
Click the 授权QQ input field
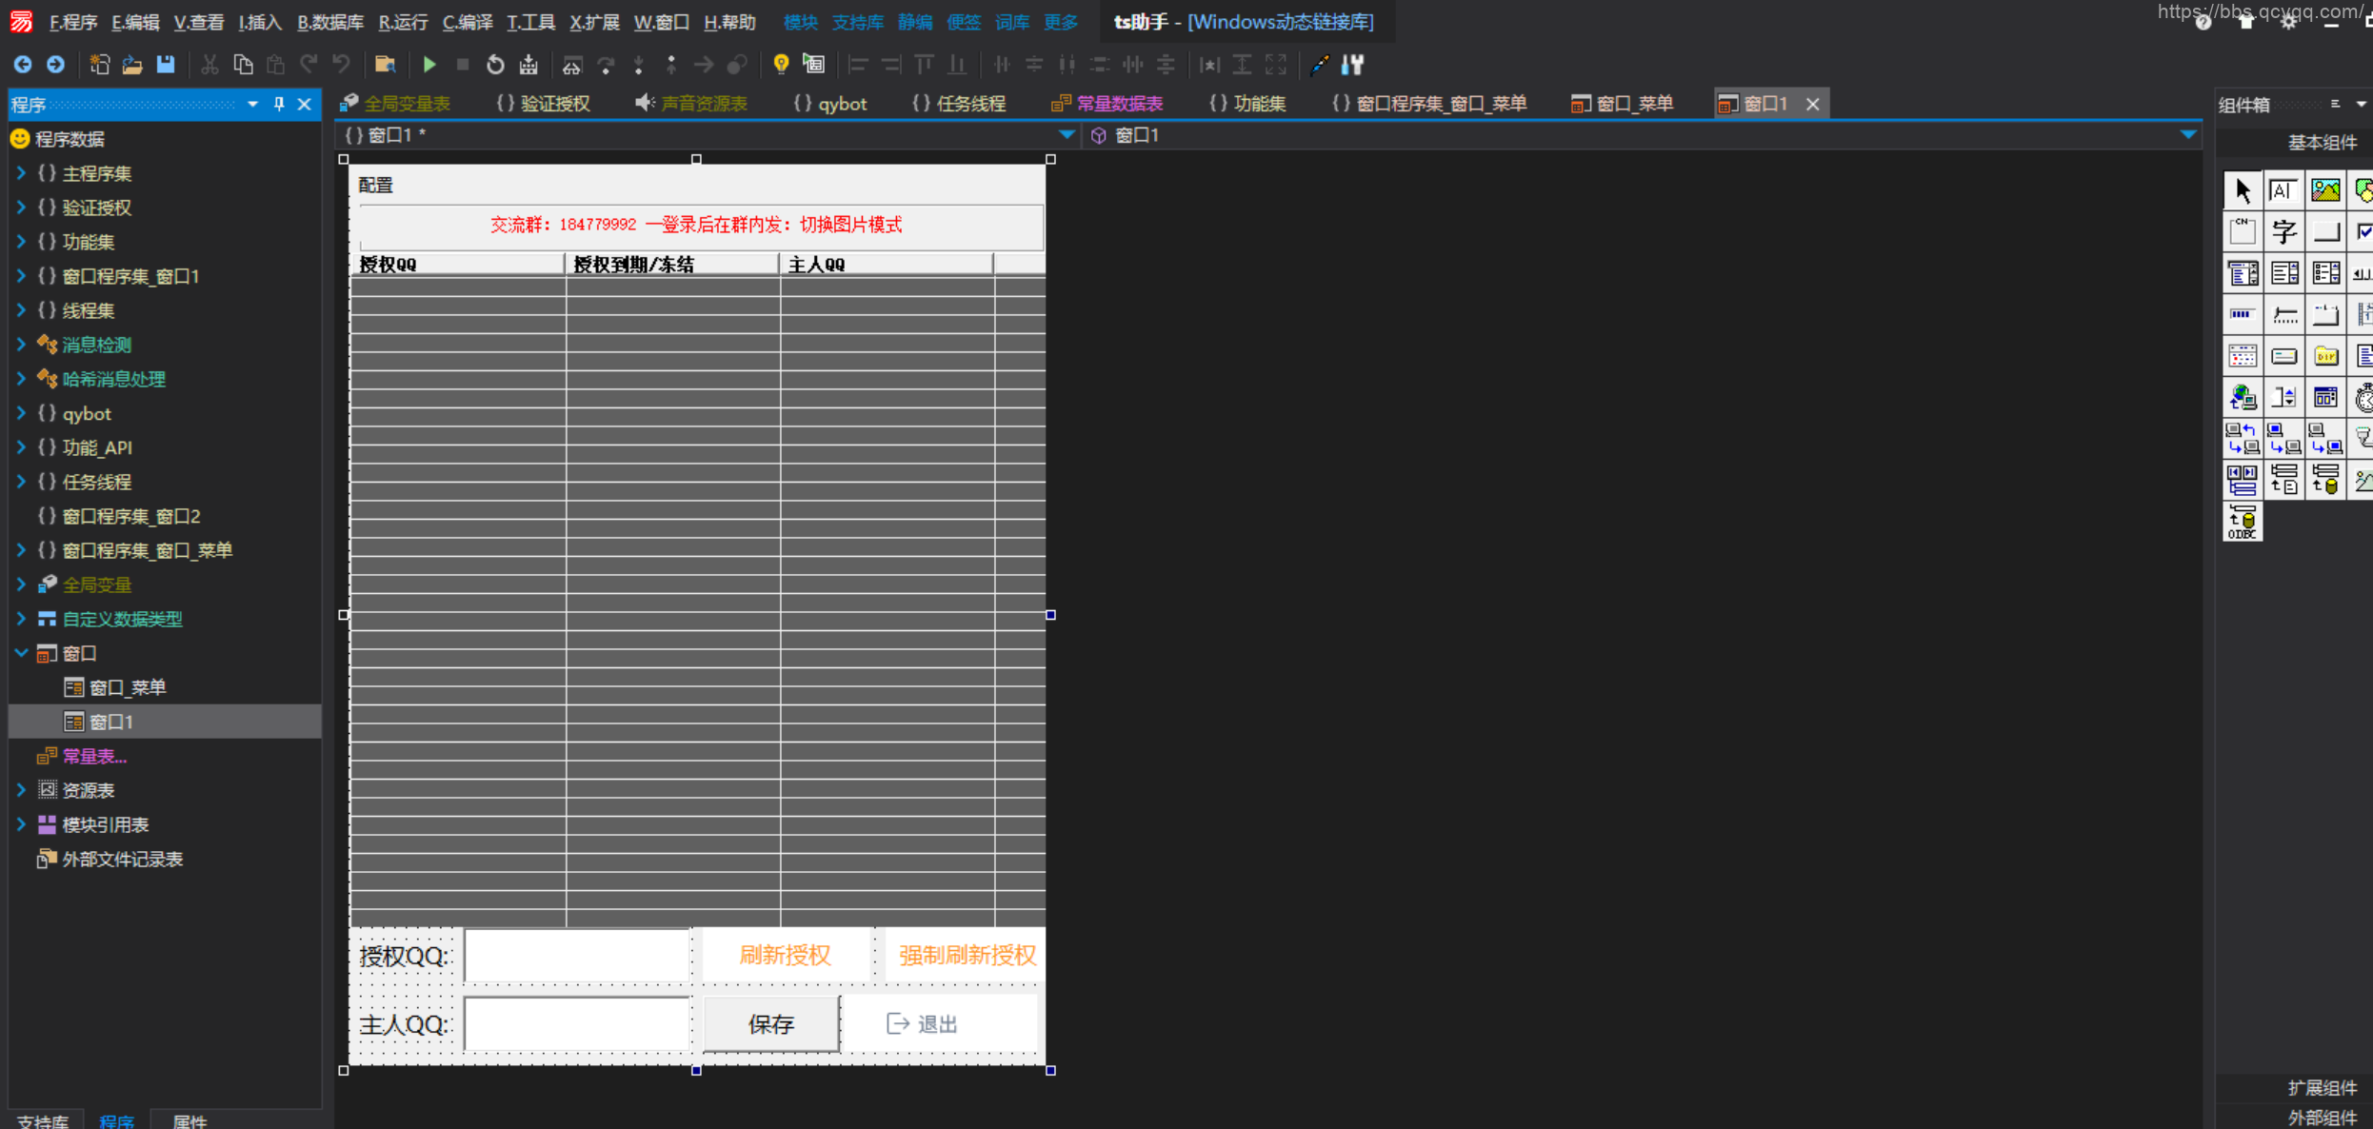click(577, 956)
